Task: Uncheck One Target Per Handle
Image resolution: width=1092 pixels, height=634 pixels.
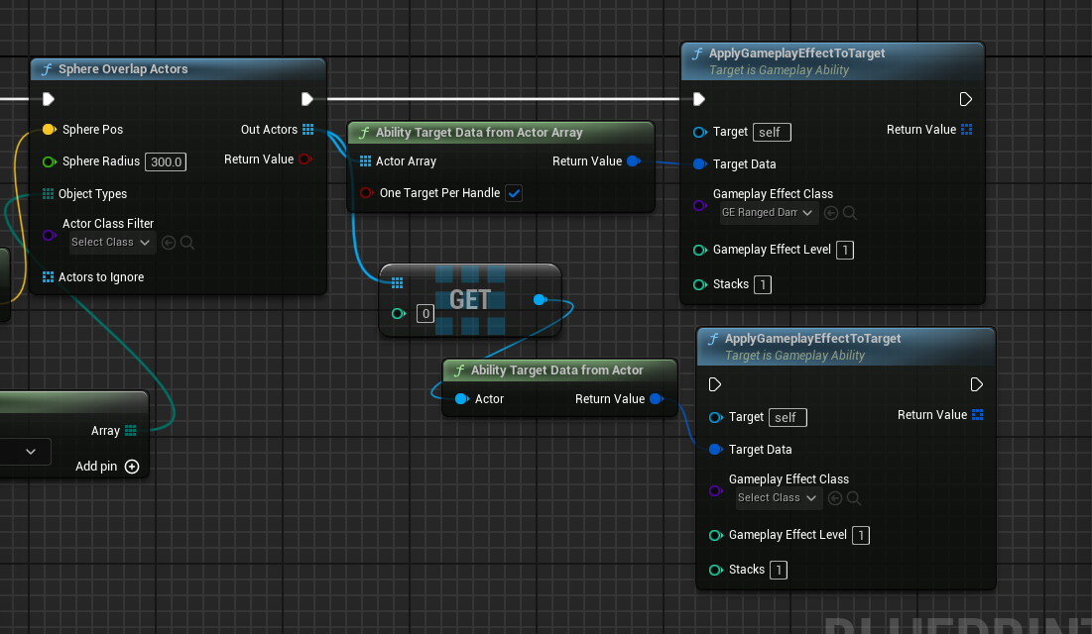Action: (x=514, y=193)
